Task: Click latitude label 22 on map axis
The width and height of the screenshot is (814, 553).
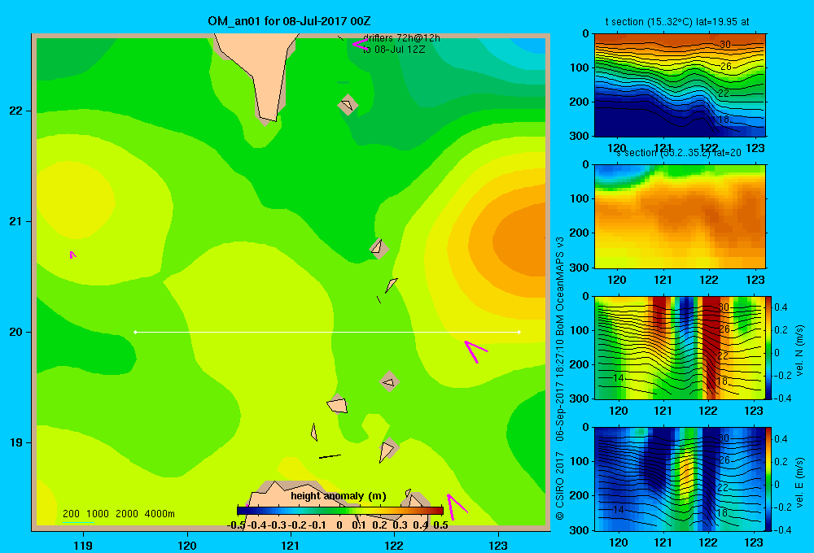Action: pyautogui.click(x=15, y=111)
